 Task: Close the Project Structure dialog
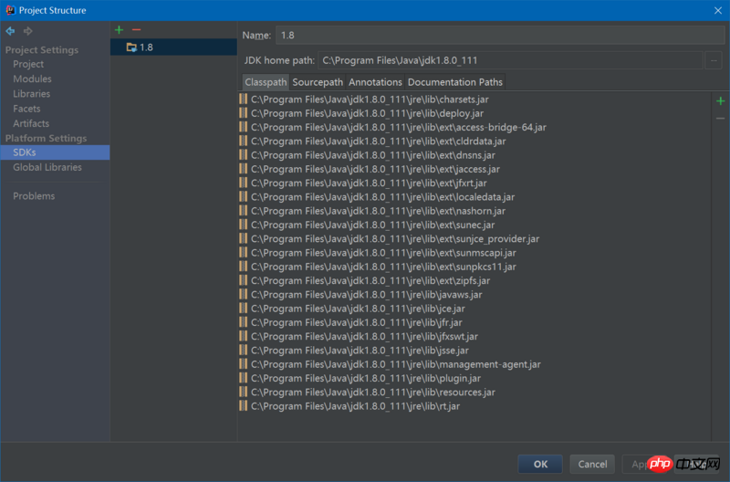[716, 10]
